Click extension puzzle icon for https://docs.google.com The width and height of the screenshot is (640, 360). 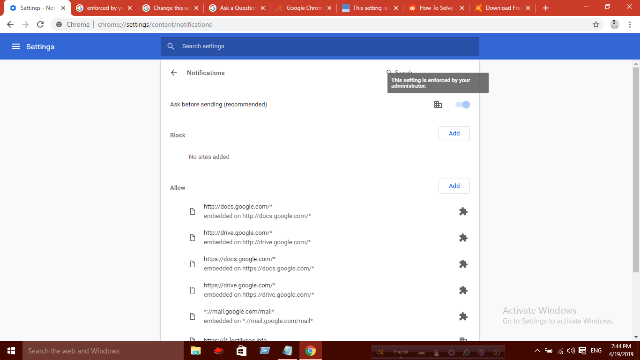(463, 264)
